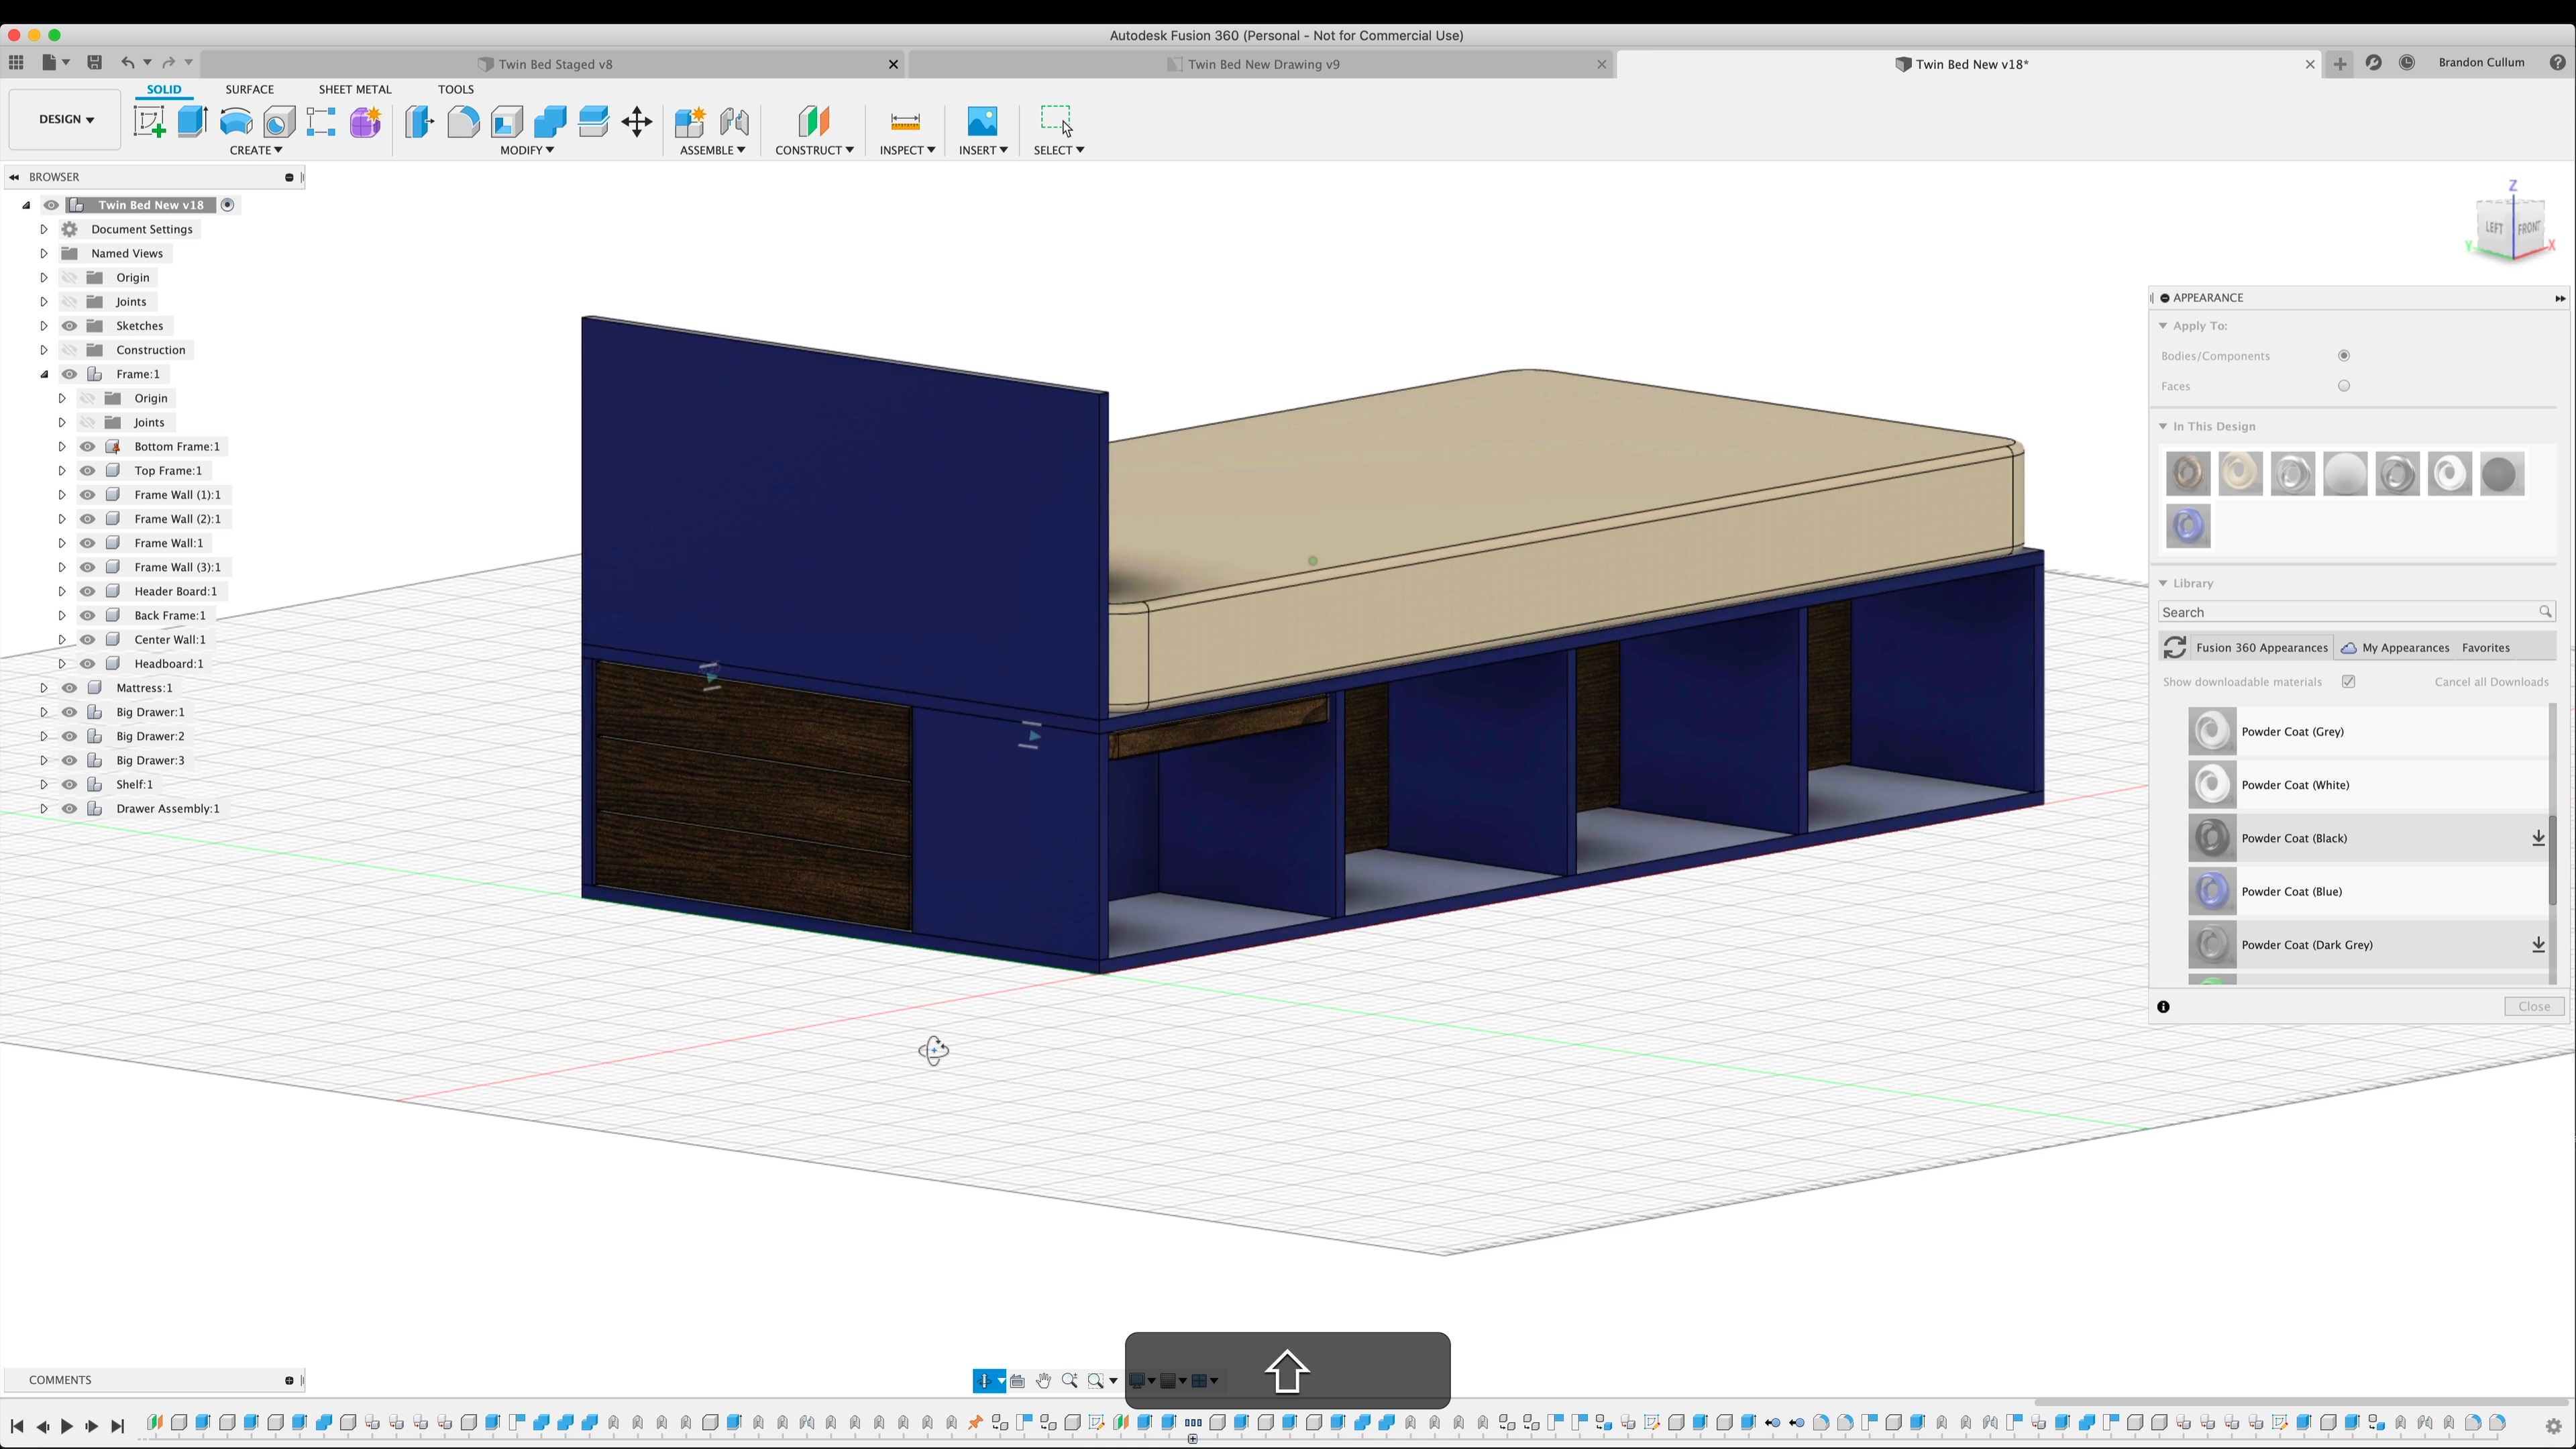Click the Insert Image icon
This screenshot has height=1449, width=2576.
click(982, 122)
